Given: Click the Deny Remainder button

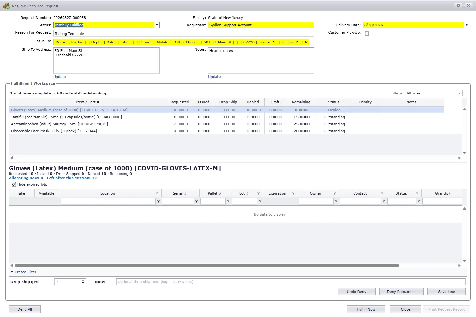Looking at the screenshot, I should click(401, 292).
